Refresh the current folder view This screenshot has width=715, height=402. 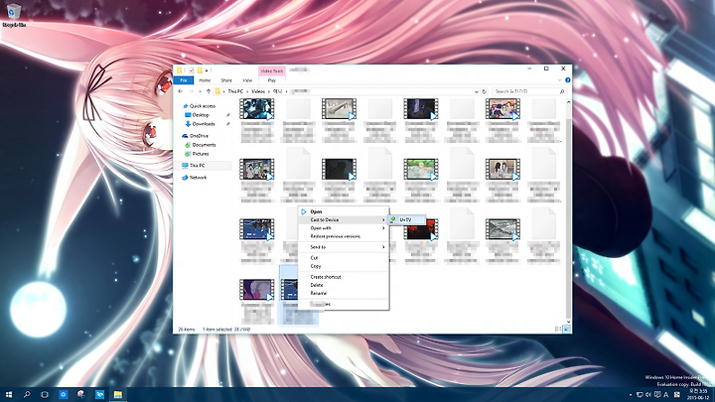click(x=485, y=91)
